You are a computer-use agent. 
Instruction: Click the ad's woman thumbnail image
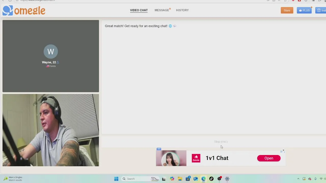point(171,158)
